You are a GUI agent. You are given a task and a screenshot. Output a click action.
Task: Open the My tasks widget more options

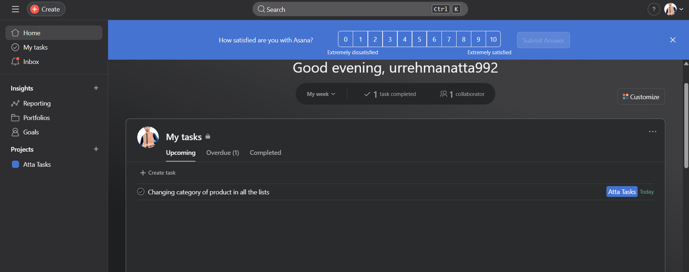click(653, 132)
